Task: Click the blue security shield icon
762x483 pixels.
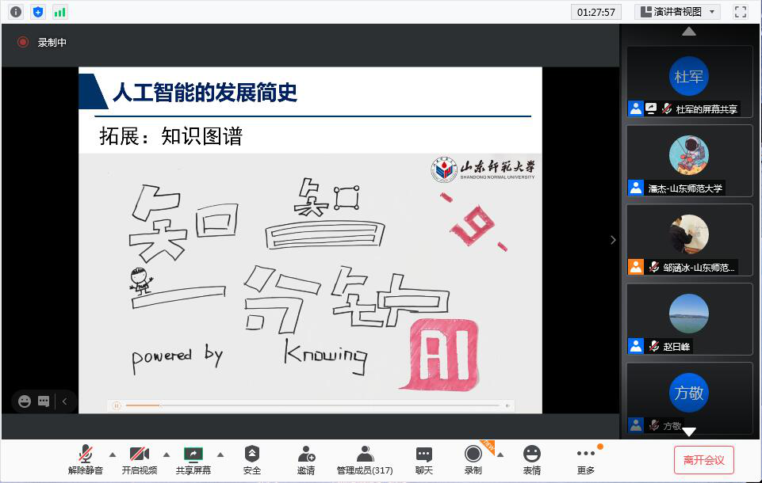Action: [38, 12]
